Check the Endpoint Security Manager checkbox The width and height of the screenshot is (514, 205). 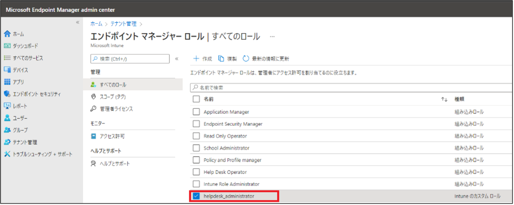pyautogui.click(x=196, y=124)
